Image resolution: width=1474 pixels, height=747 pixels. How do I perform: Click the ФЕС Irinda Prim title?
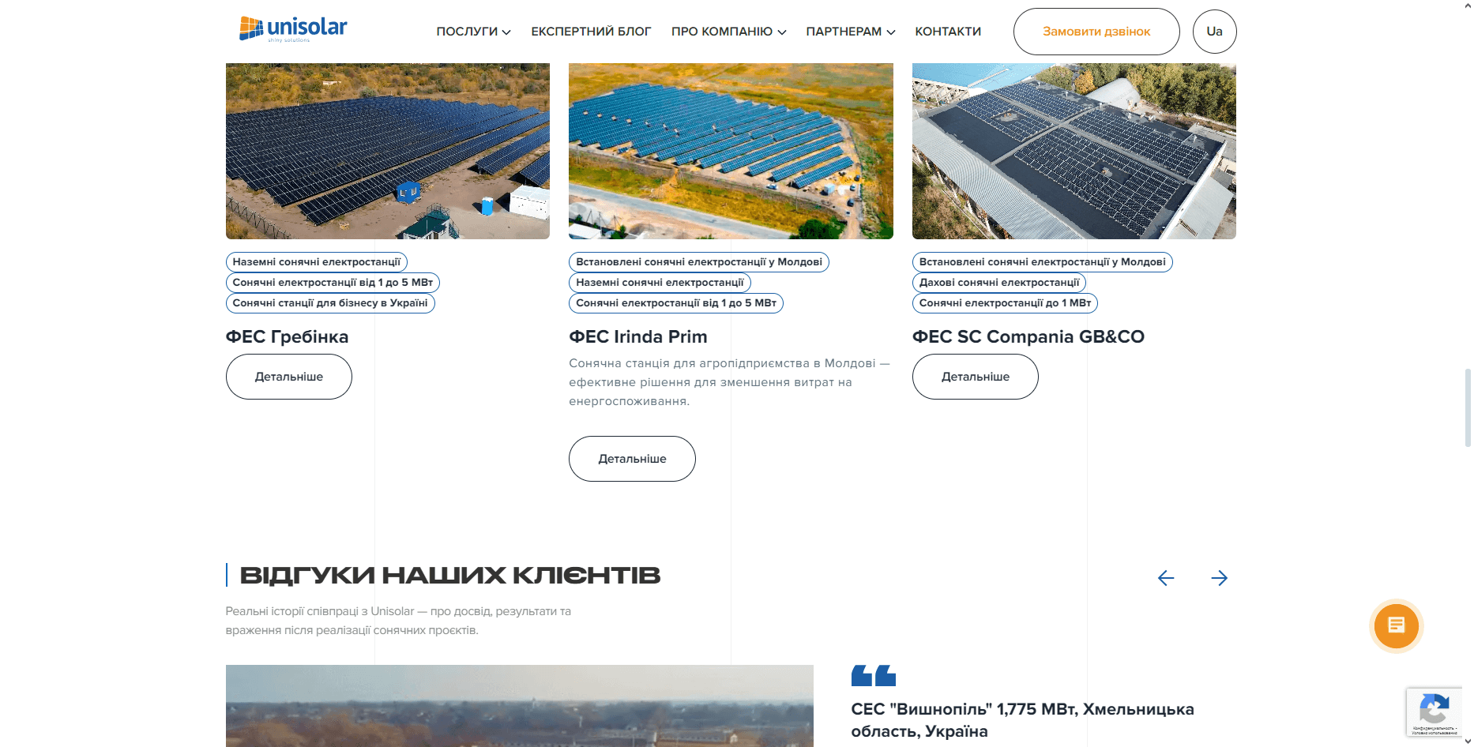637,337
